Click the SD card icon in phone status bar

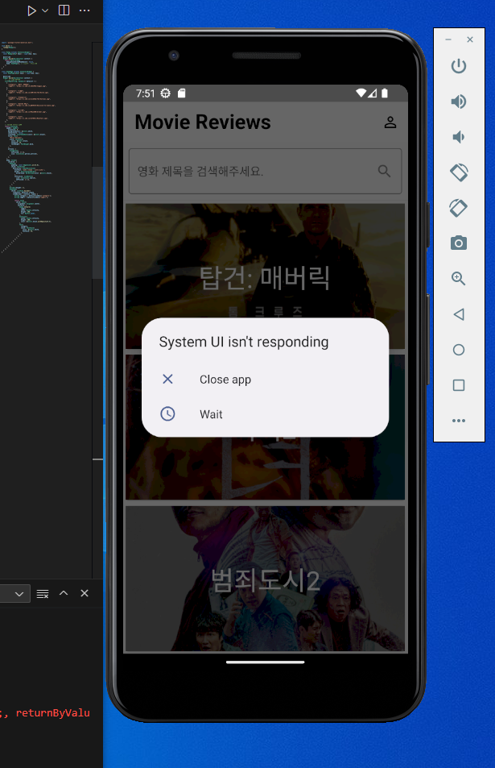pos(181,93)
